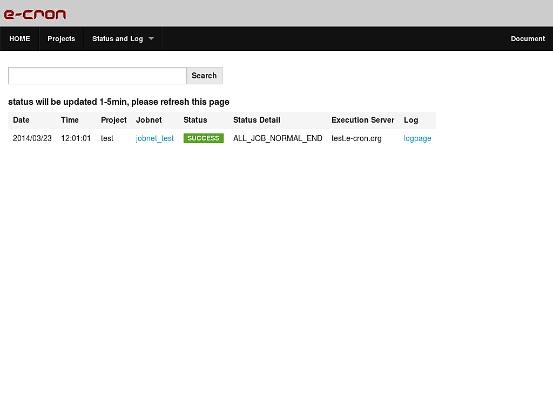Click the Jobnet column header
Image resolution: width=553 pixels, height=415 pixels.
(x=149, y=120)
